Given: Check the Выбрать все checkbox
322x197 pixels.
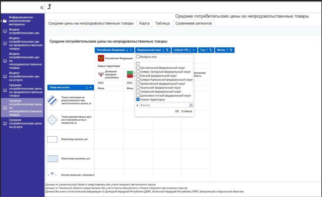Looking at the screenshot, I should [x=138, y=57].
